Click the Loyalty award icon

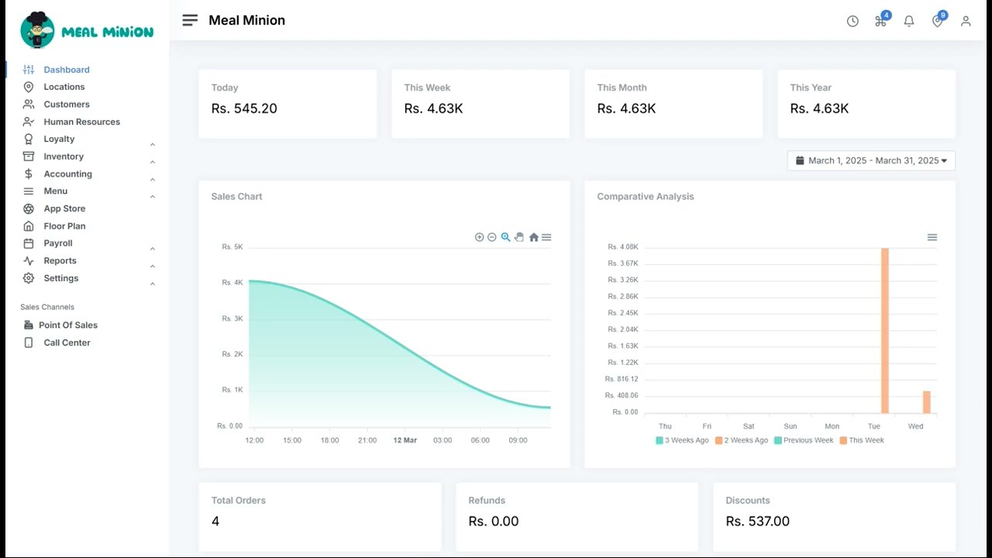(29, 139)
